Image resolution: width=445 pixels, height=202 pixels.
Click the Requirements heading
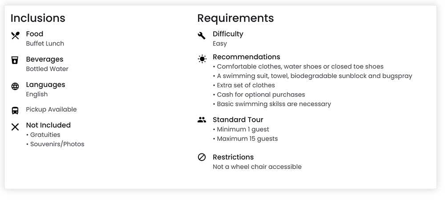(235, 18)
